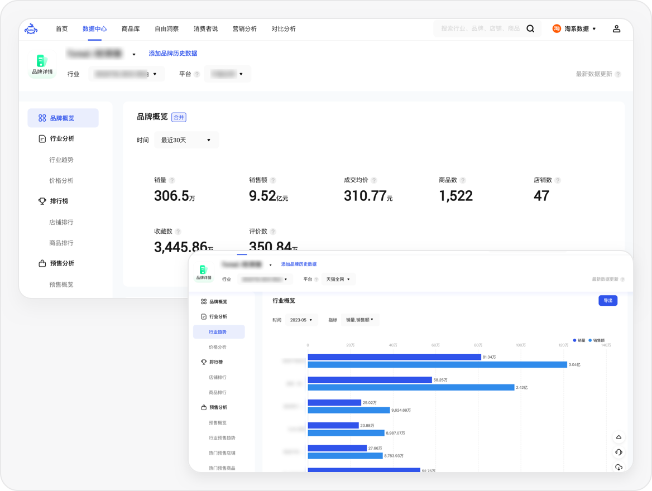
Task: Click the help icon beside 成交均价
Action: point(374,180)
